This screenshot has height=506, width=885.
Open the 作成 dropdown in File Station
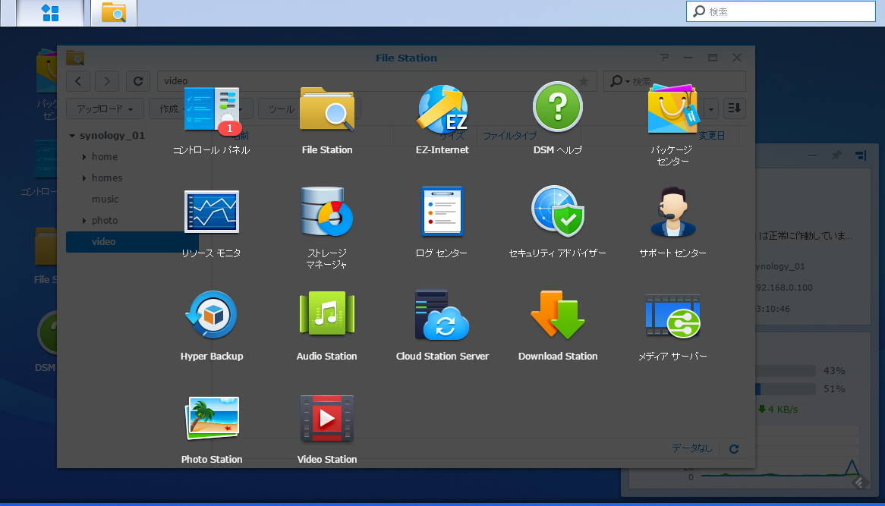[x=168, y=109]
